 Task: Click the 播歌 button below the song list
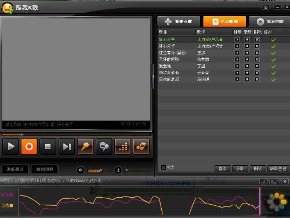pyautogui.click(x=222, y=169)
